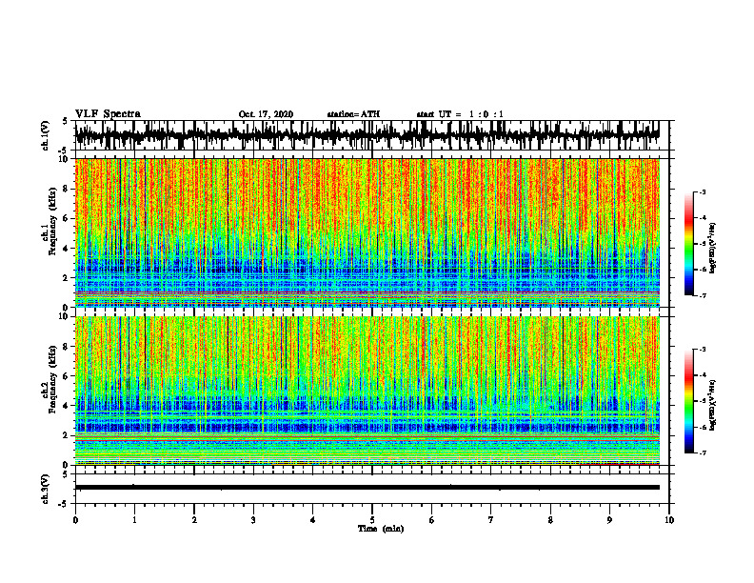Click the "Oct. 17, 2020" date label
This screenshot has width=754, height=583.
point(266,114)
